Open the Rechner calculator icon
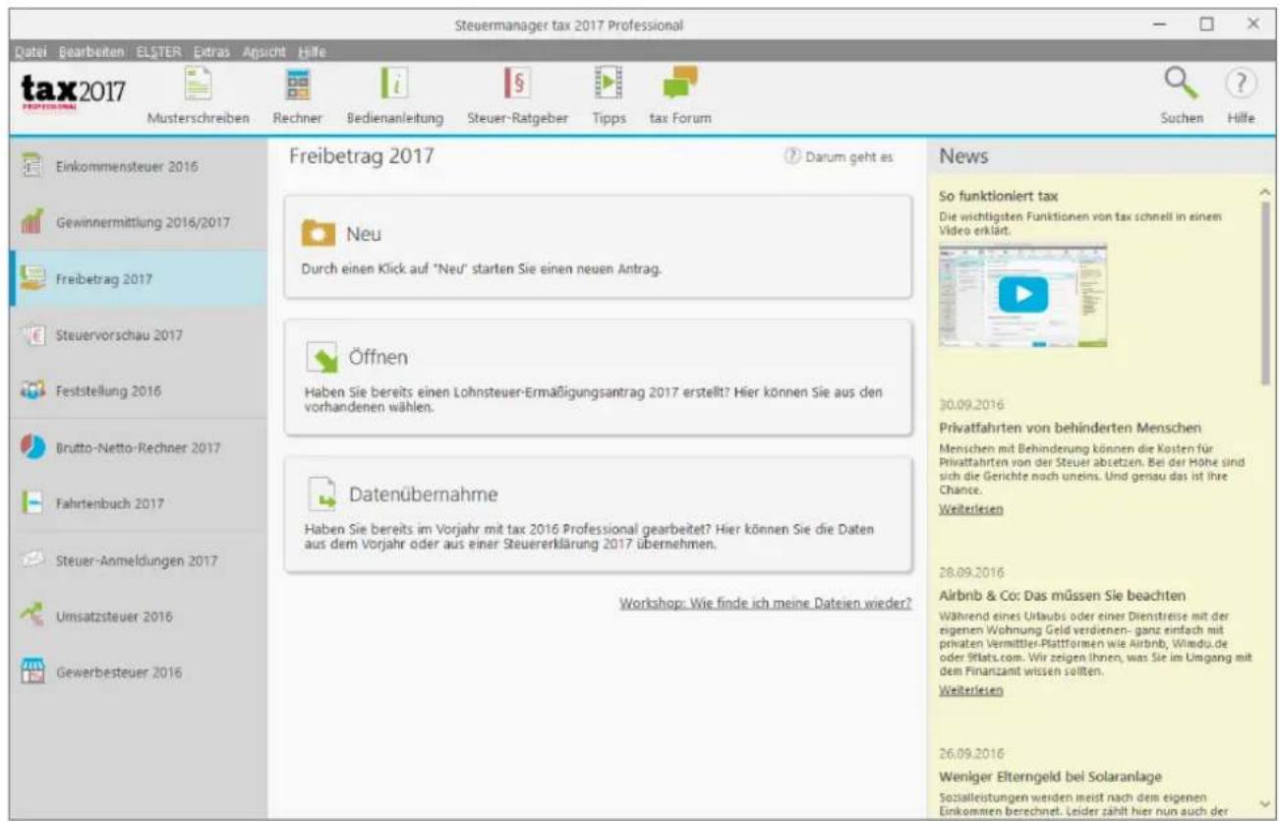Screen dimensions: 1279x821 pyautogui.click(x=298, y=84)
